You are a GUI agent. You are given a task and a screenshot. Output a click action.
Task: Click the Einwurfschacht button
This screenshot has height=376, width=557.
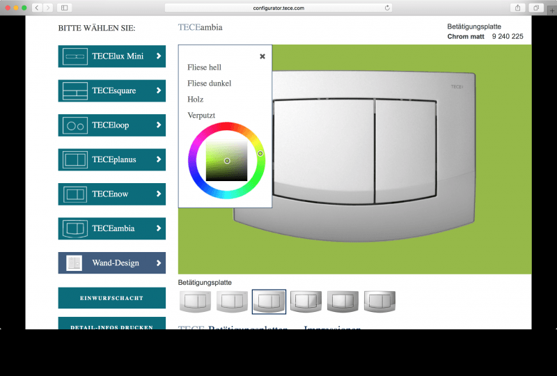pyautogui.click(x=111, y=298)
